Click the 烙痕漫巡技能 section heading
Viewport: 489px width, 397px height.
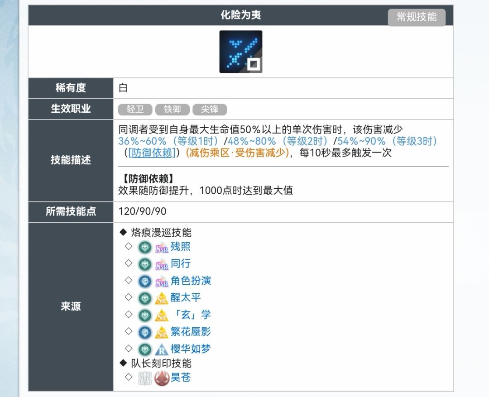(x=161, y=232)
